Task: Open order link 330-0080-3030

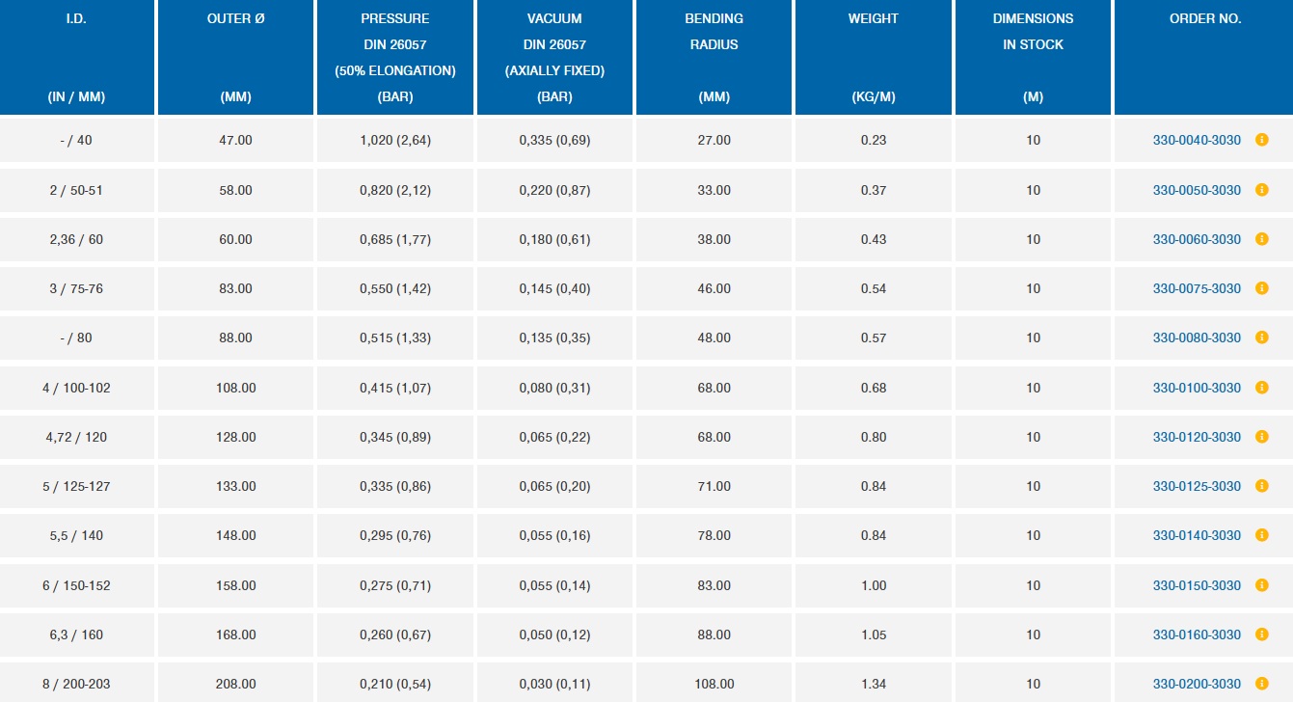Action: 1197,338
